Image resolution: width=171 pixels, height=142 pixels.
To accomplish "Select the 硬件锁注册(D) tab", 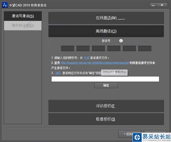I will coord(23,26).
